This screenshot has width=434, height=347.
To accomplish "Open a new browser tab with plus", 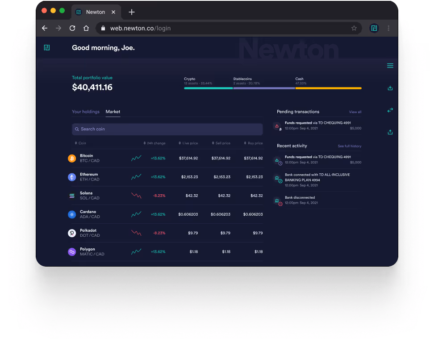I will [x=132, y=12].
